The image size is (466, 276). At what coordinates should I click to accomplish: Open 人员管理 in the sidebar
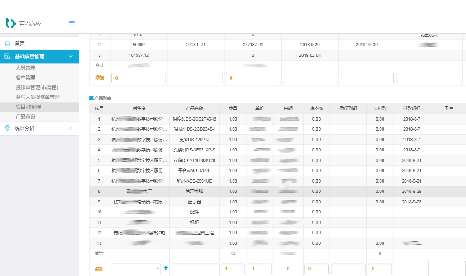[26, 68]
